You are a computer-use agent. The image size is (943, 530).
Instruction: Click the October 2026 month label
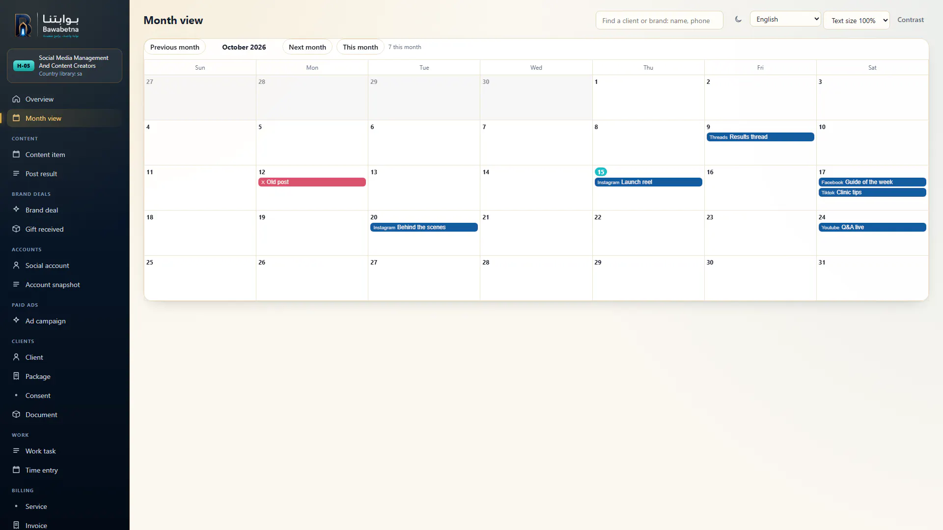click(244, 47)
